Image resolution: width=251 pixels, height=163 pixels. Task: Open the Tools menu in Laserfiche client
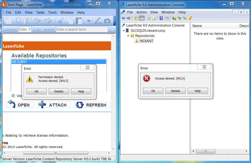pyautogui.click(x=52, y=12)
